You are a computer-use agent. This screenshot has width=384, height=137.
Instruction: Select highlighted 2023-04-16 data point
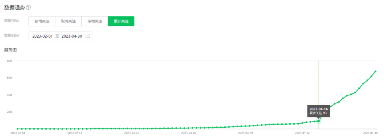pos(318,121)
